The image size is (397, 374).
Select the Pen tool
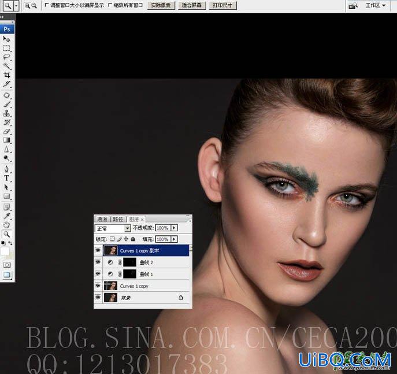[6, 169]
